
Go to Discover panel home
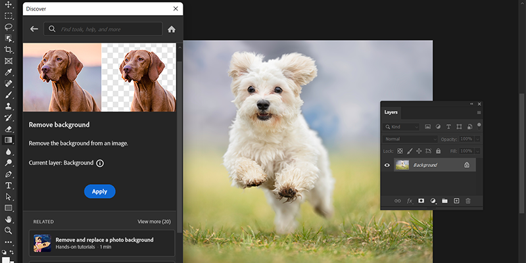point(172,29)
